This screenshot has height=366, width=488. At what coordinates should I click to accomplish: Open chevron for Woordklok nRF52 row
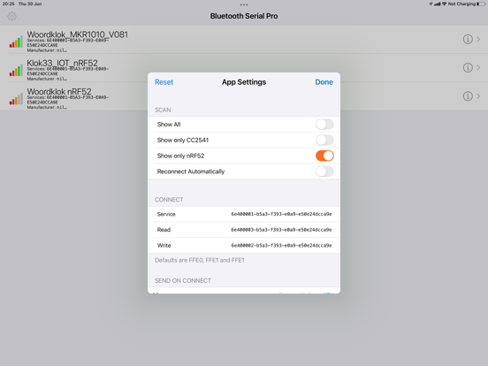coord(478,96)
